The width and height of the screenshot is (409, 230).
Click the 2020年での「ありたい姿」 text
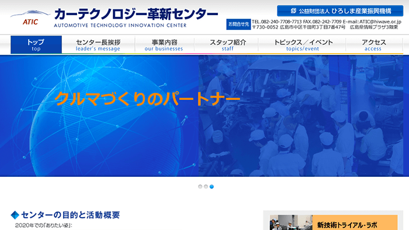(44, 225)
